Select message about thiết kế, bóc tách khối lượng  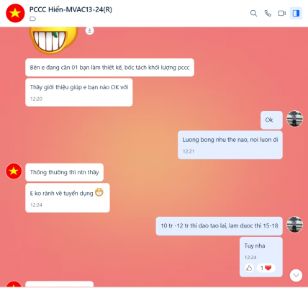109,68
